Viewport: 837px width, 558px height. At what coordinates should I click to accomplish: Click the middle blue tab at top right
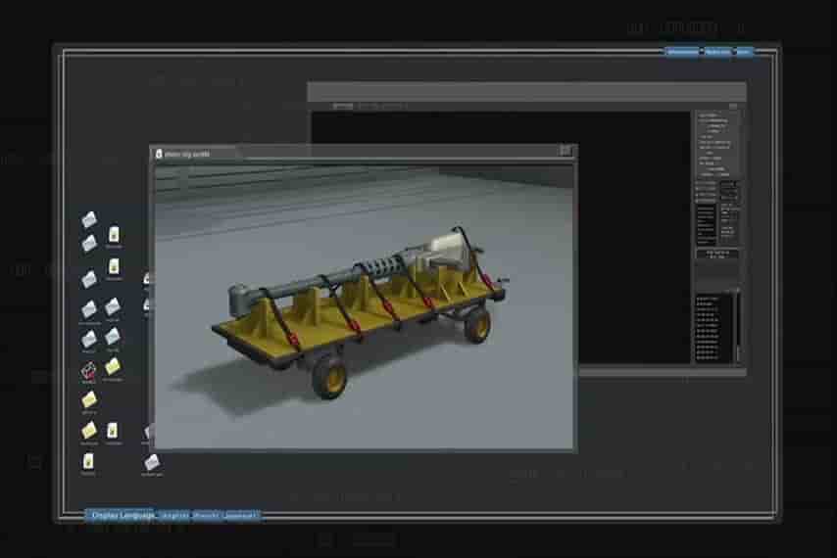[x=717, y=52]
